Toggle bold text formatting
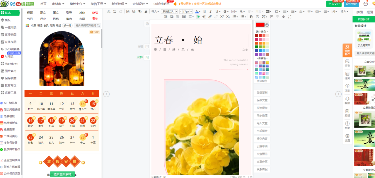 pos(204,11)
